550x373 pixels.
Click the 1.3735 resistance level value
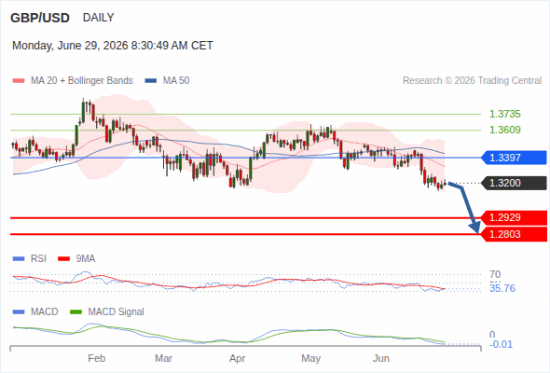tap(504, 114)
